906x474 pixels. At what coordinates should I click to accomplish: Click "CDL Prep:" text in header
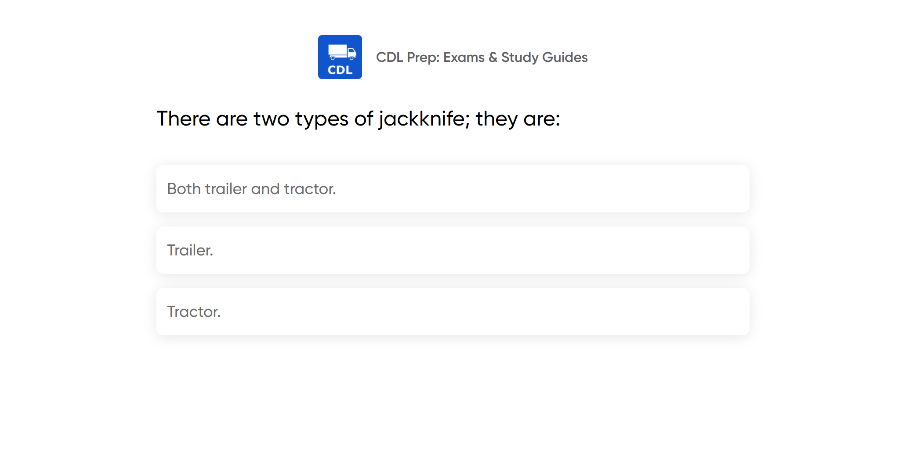point(408,57)
